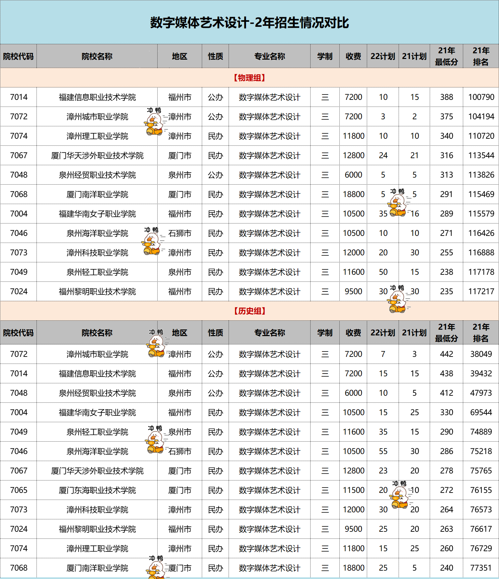Click ranking value 100790
This screenshot has width=499, height=579.
click(481, 97)
